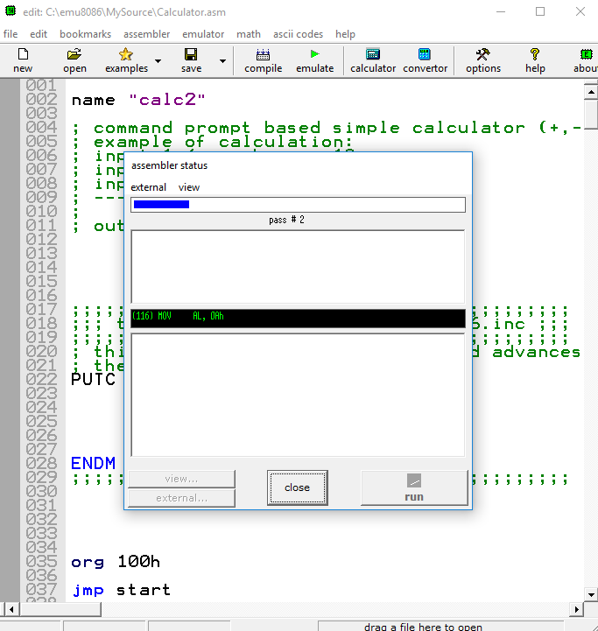
Task: Click the vertical scrollbar thumb
Action: point(591,115)
